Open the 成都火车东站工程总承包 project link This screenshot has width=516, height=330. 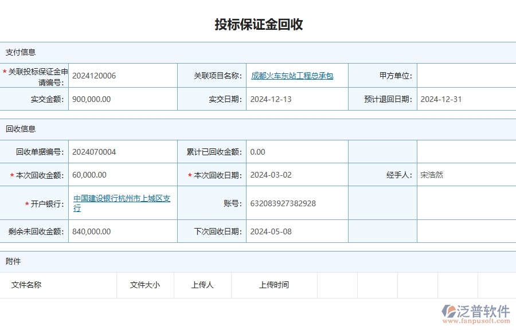click(292, 75)
